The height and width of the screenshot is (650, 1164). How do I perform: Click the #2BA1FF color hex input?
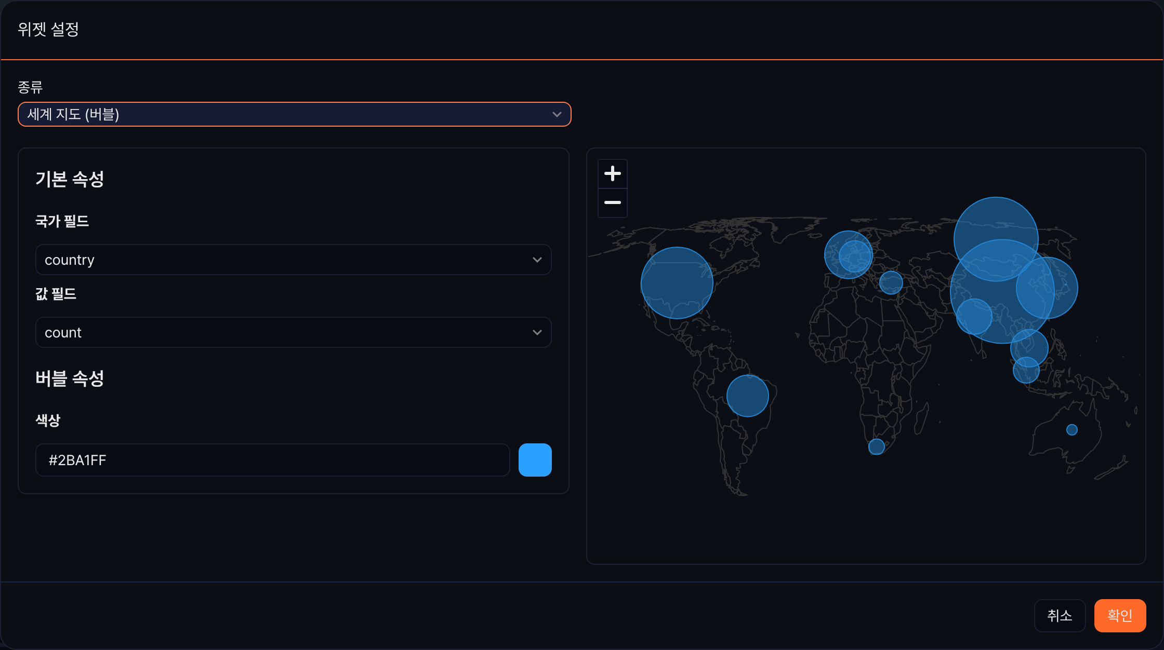pos(272,460)
